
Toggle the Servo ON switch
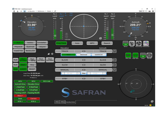pos(125,43)
